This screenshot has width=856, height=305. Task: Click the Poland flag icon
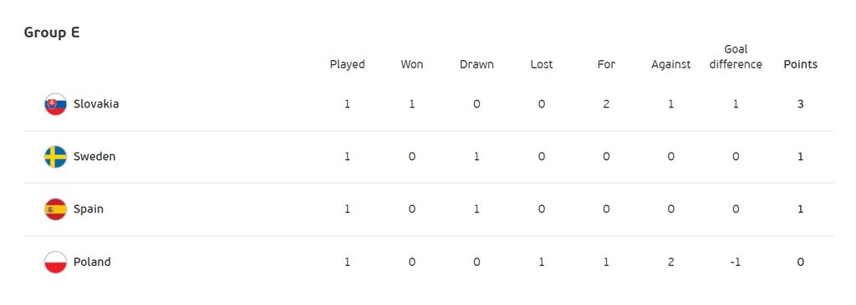55,262
